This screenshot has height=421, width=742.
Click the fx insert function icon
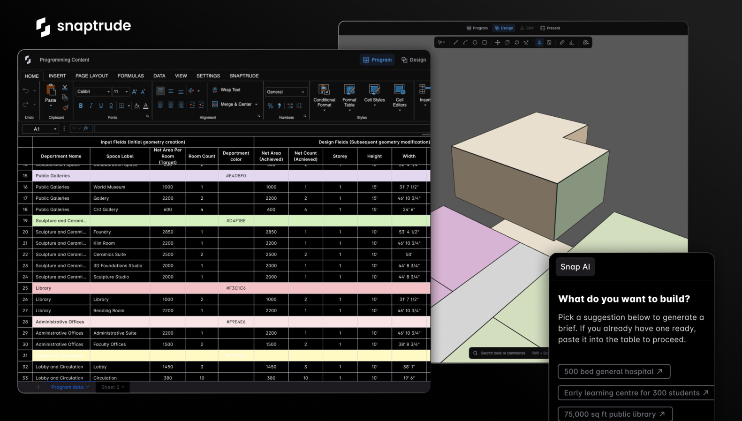86,128
